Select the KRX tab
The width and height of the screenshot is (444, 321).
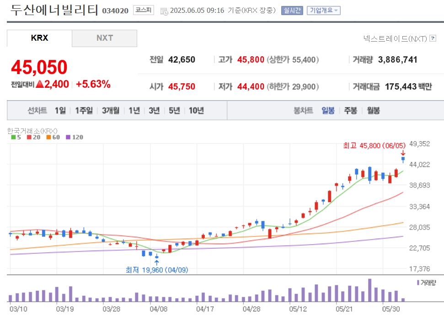[x=39, y=38]
